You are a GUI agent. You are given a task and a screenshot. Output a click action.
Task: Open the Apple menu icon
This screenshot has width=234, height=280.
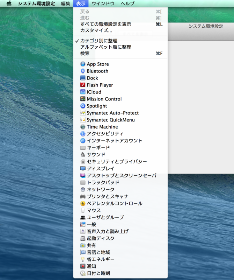(9, 3)
